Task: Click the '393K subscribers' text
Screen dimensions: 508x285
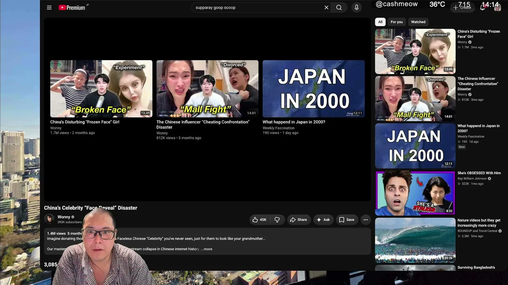Action: 69,222
